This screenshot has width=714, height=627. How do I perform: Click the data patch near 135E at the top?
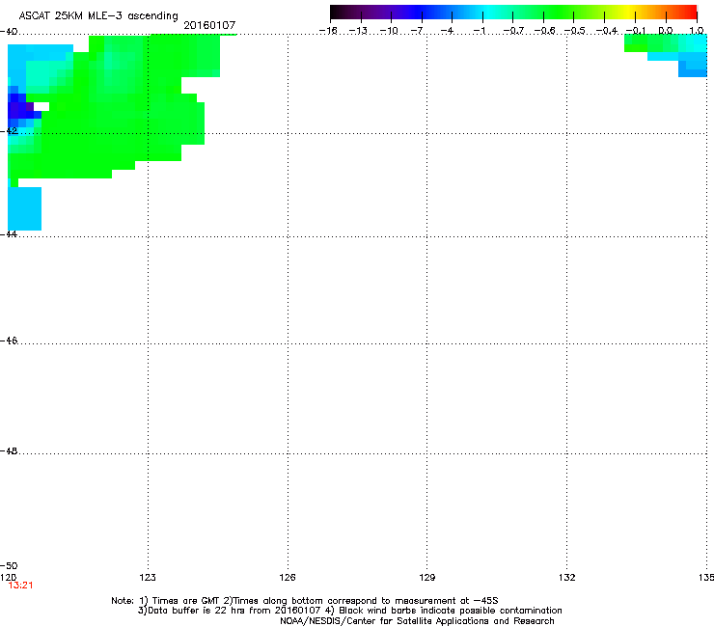point(666,55)
